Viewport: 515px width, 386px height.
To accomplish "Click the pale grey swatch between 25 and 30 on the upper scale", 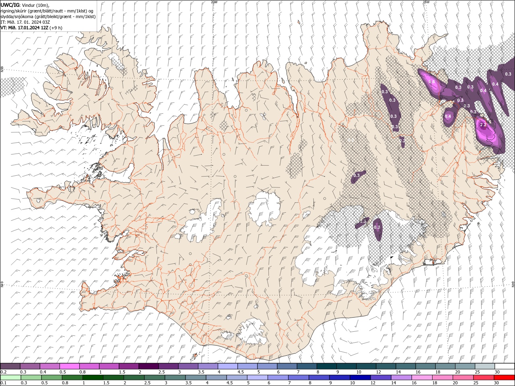I will (484, 366).
